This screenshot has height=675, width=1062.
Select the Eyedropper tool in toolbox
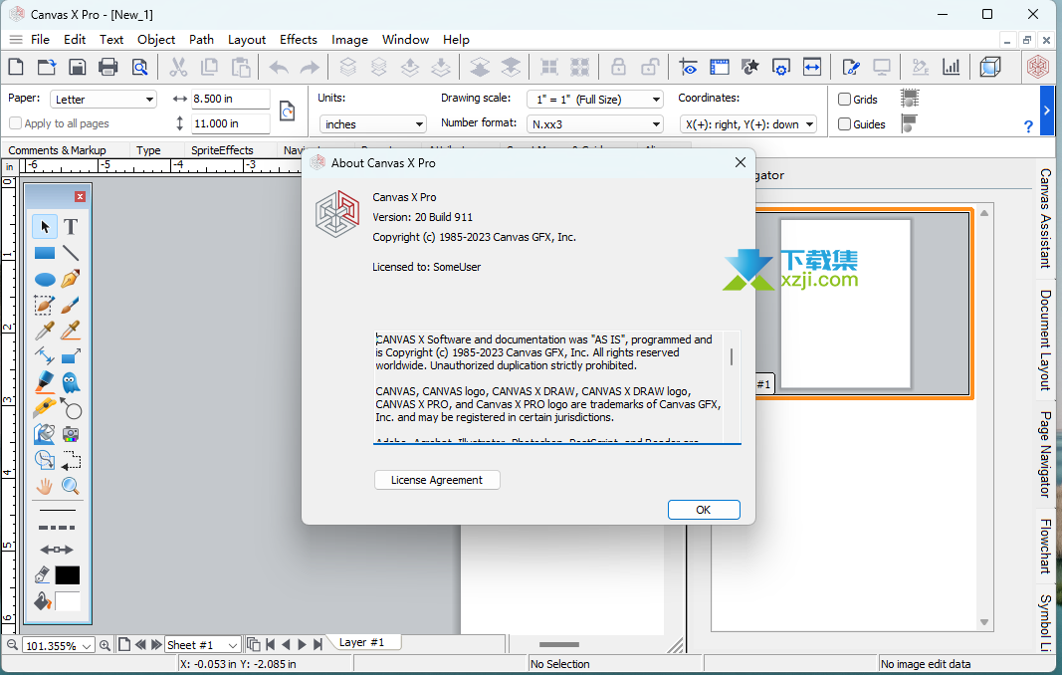tap(45, 331)
